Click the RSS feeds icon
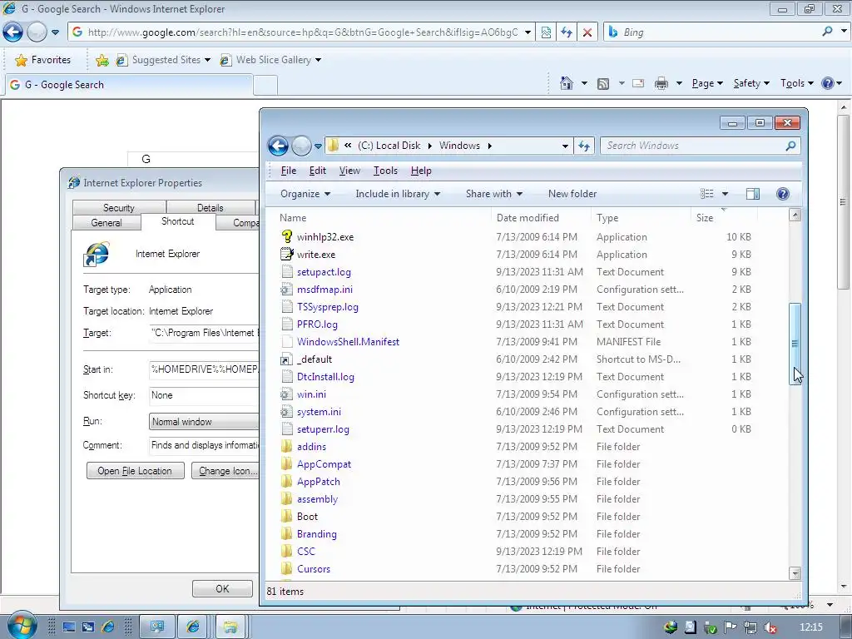Viewport: 852px width, 639px height. (603, 84)
